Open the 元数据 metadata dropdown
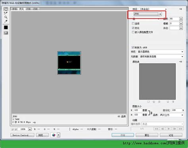188x148 pixels. point(161,56)
